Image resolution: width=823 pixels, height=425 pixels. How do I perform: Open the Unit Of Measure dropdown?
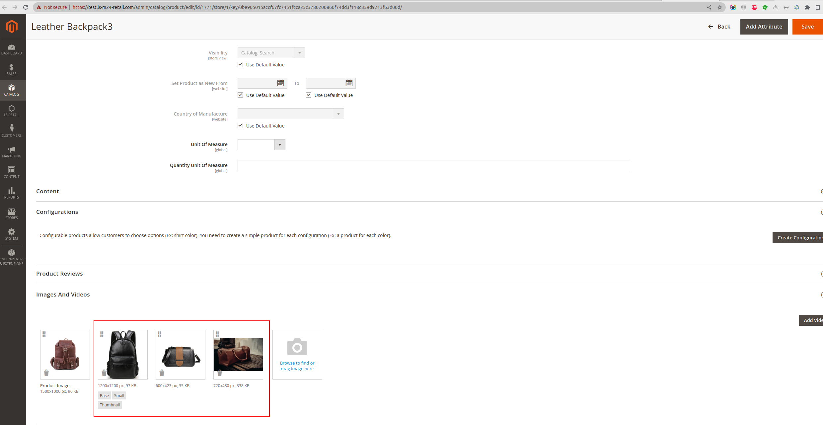tap(279, 144)
